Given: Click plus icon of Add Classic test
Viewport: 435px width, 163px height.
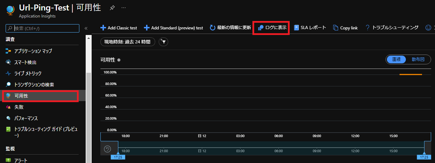Looking at the screenshot, I should click(103, 28).
